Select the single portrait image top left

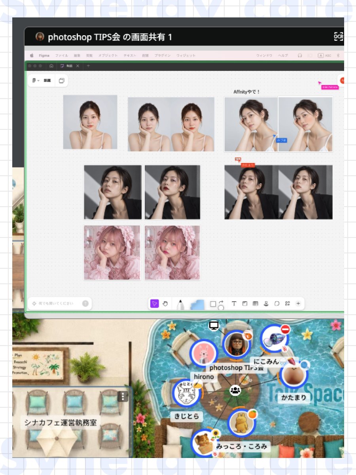(90, 122)
